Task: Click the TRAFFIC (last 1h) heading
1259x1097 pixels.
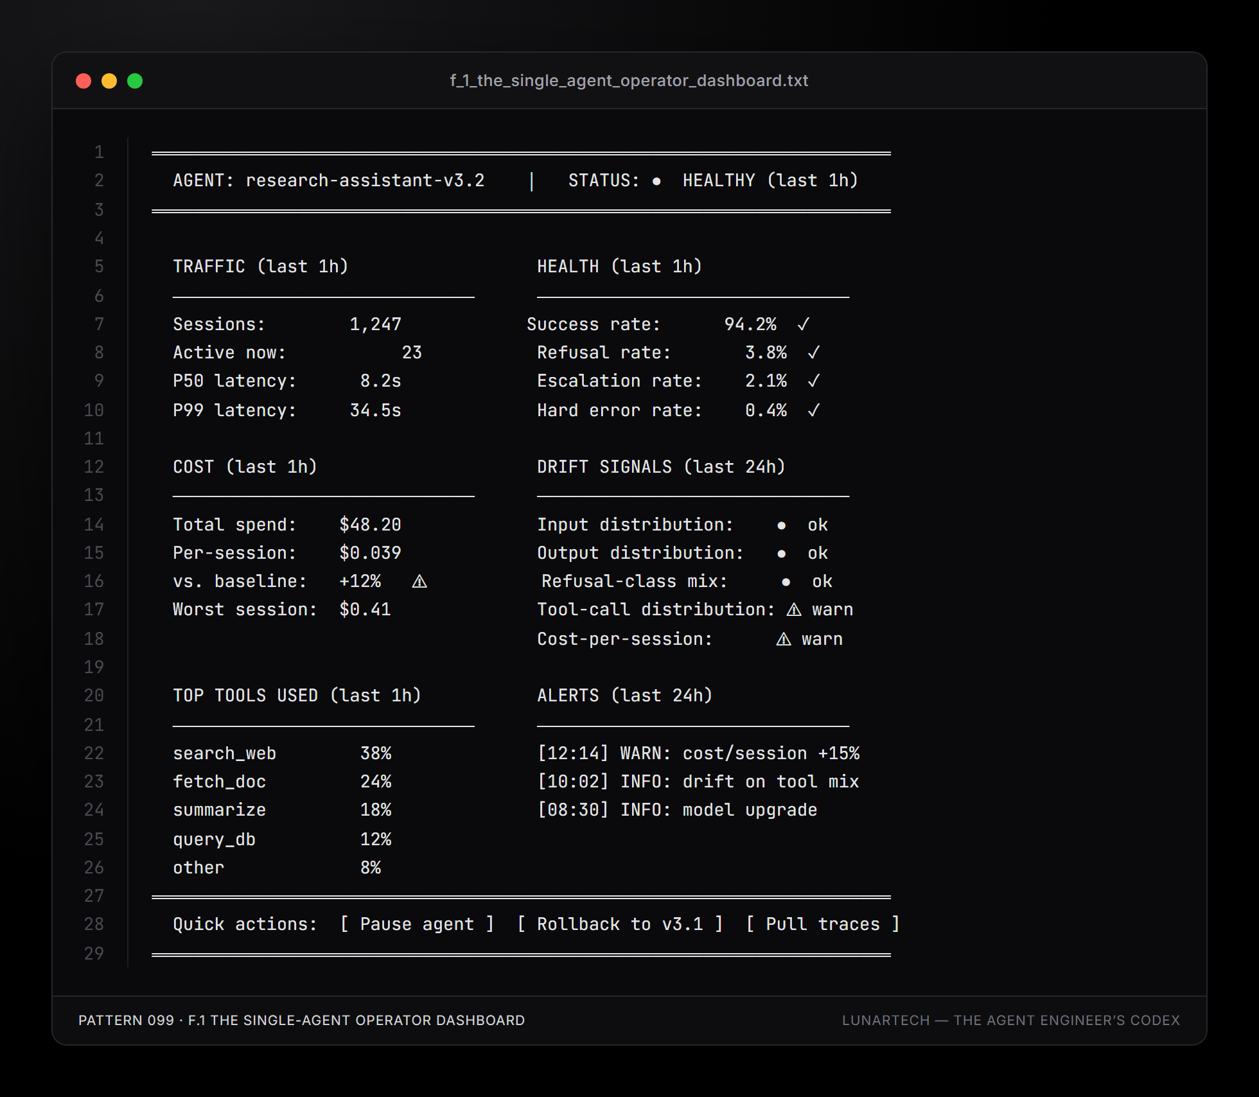Action: [x=261, y=267]
